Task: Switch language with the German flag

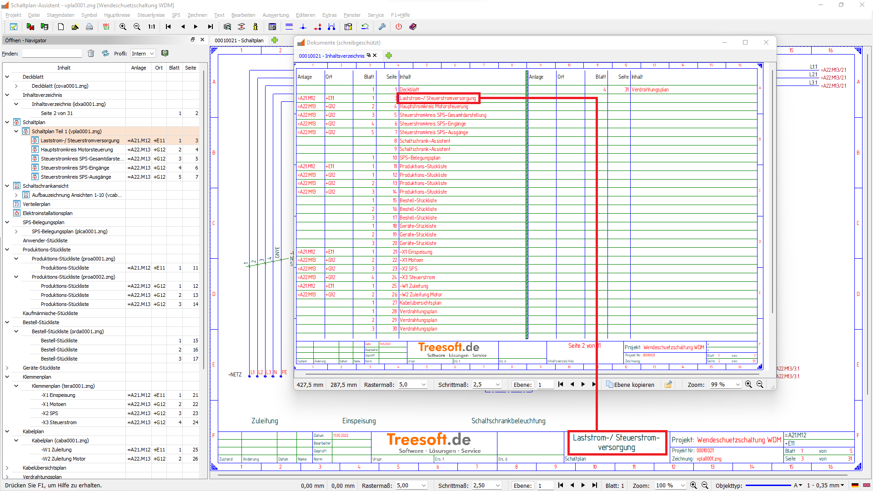Action: point(855,486)
